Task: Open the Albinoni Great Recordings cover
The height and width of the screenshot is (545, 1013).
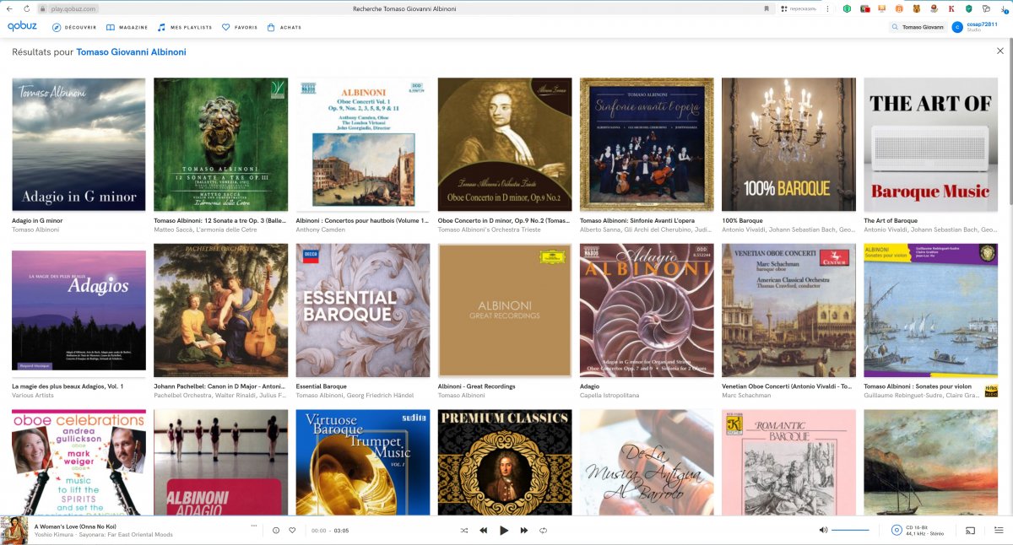Action: [x=505, y=310]
